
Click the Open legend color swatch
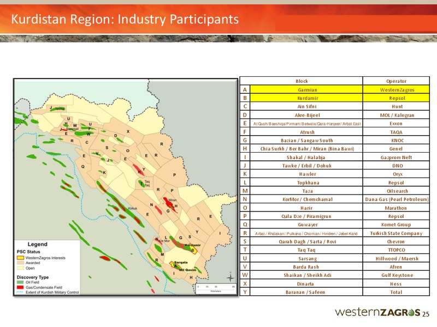point(20,268)
